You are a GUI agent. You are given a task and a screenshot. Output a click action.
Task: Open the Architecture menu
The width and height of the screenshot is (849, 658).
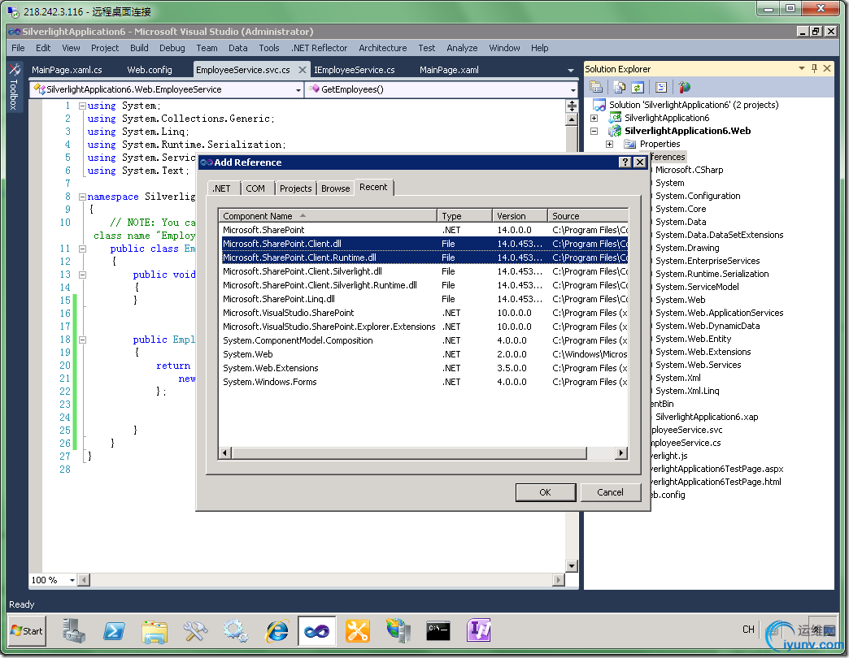383,48
